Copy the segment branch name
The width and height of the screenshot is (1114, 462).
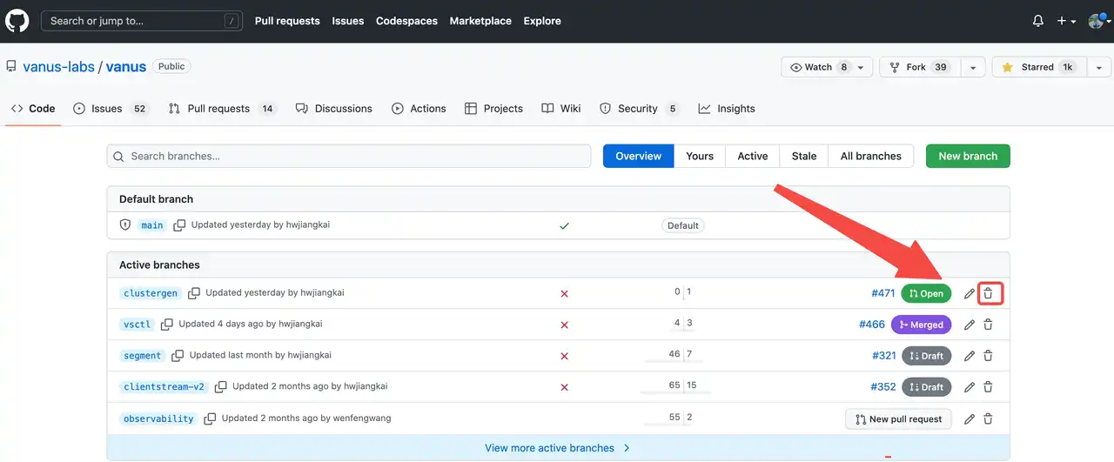pos(178,356)
